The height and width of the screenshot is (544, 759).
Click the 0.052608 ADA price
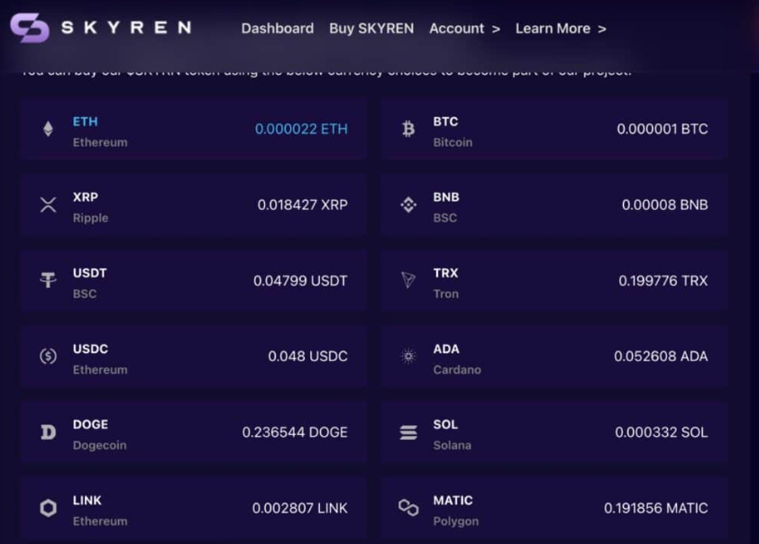(x=661, y=357)
